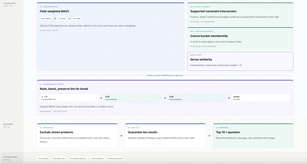Viewport: 307px width, 164px height.
Task: Click the ADMISSION GATE label
Action: point(49,6)
